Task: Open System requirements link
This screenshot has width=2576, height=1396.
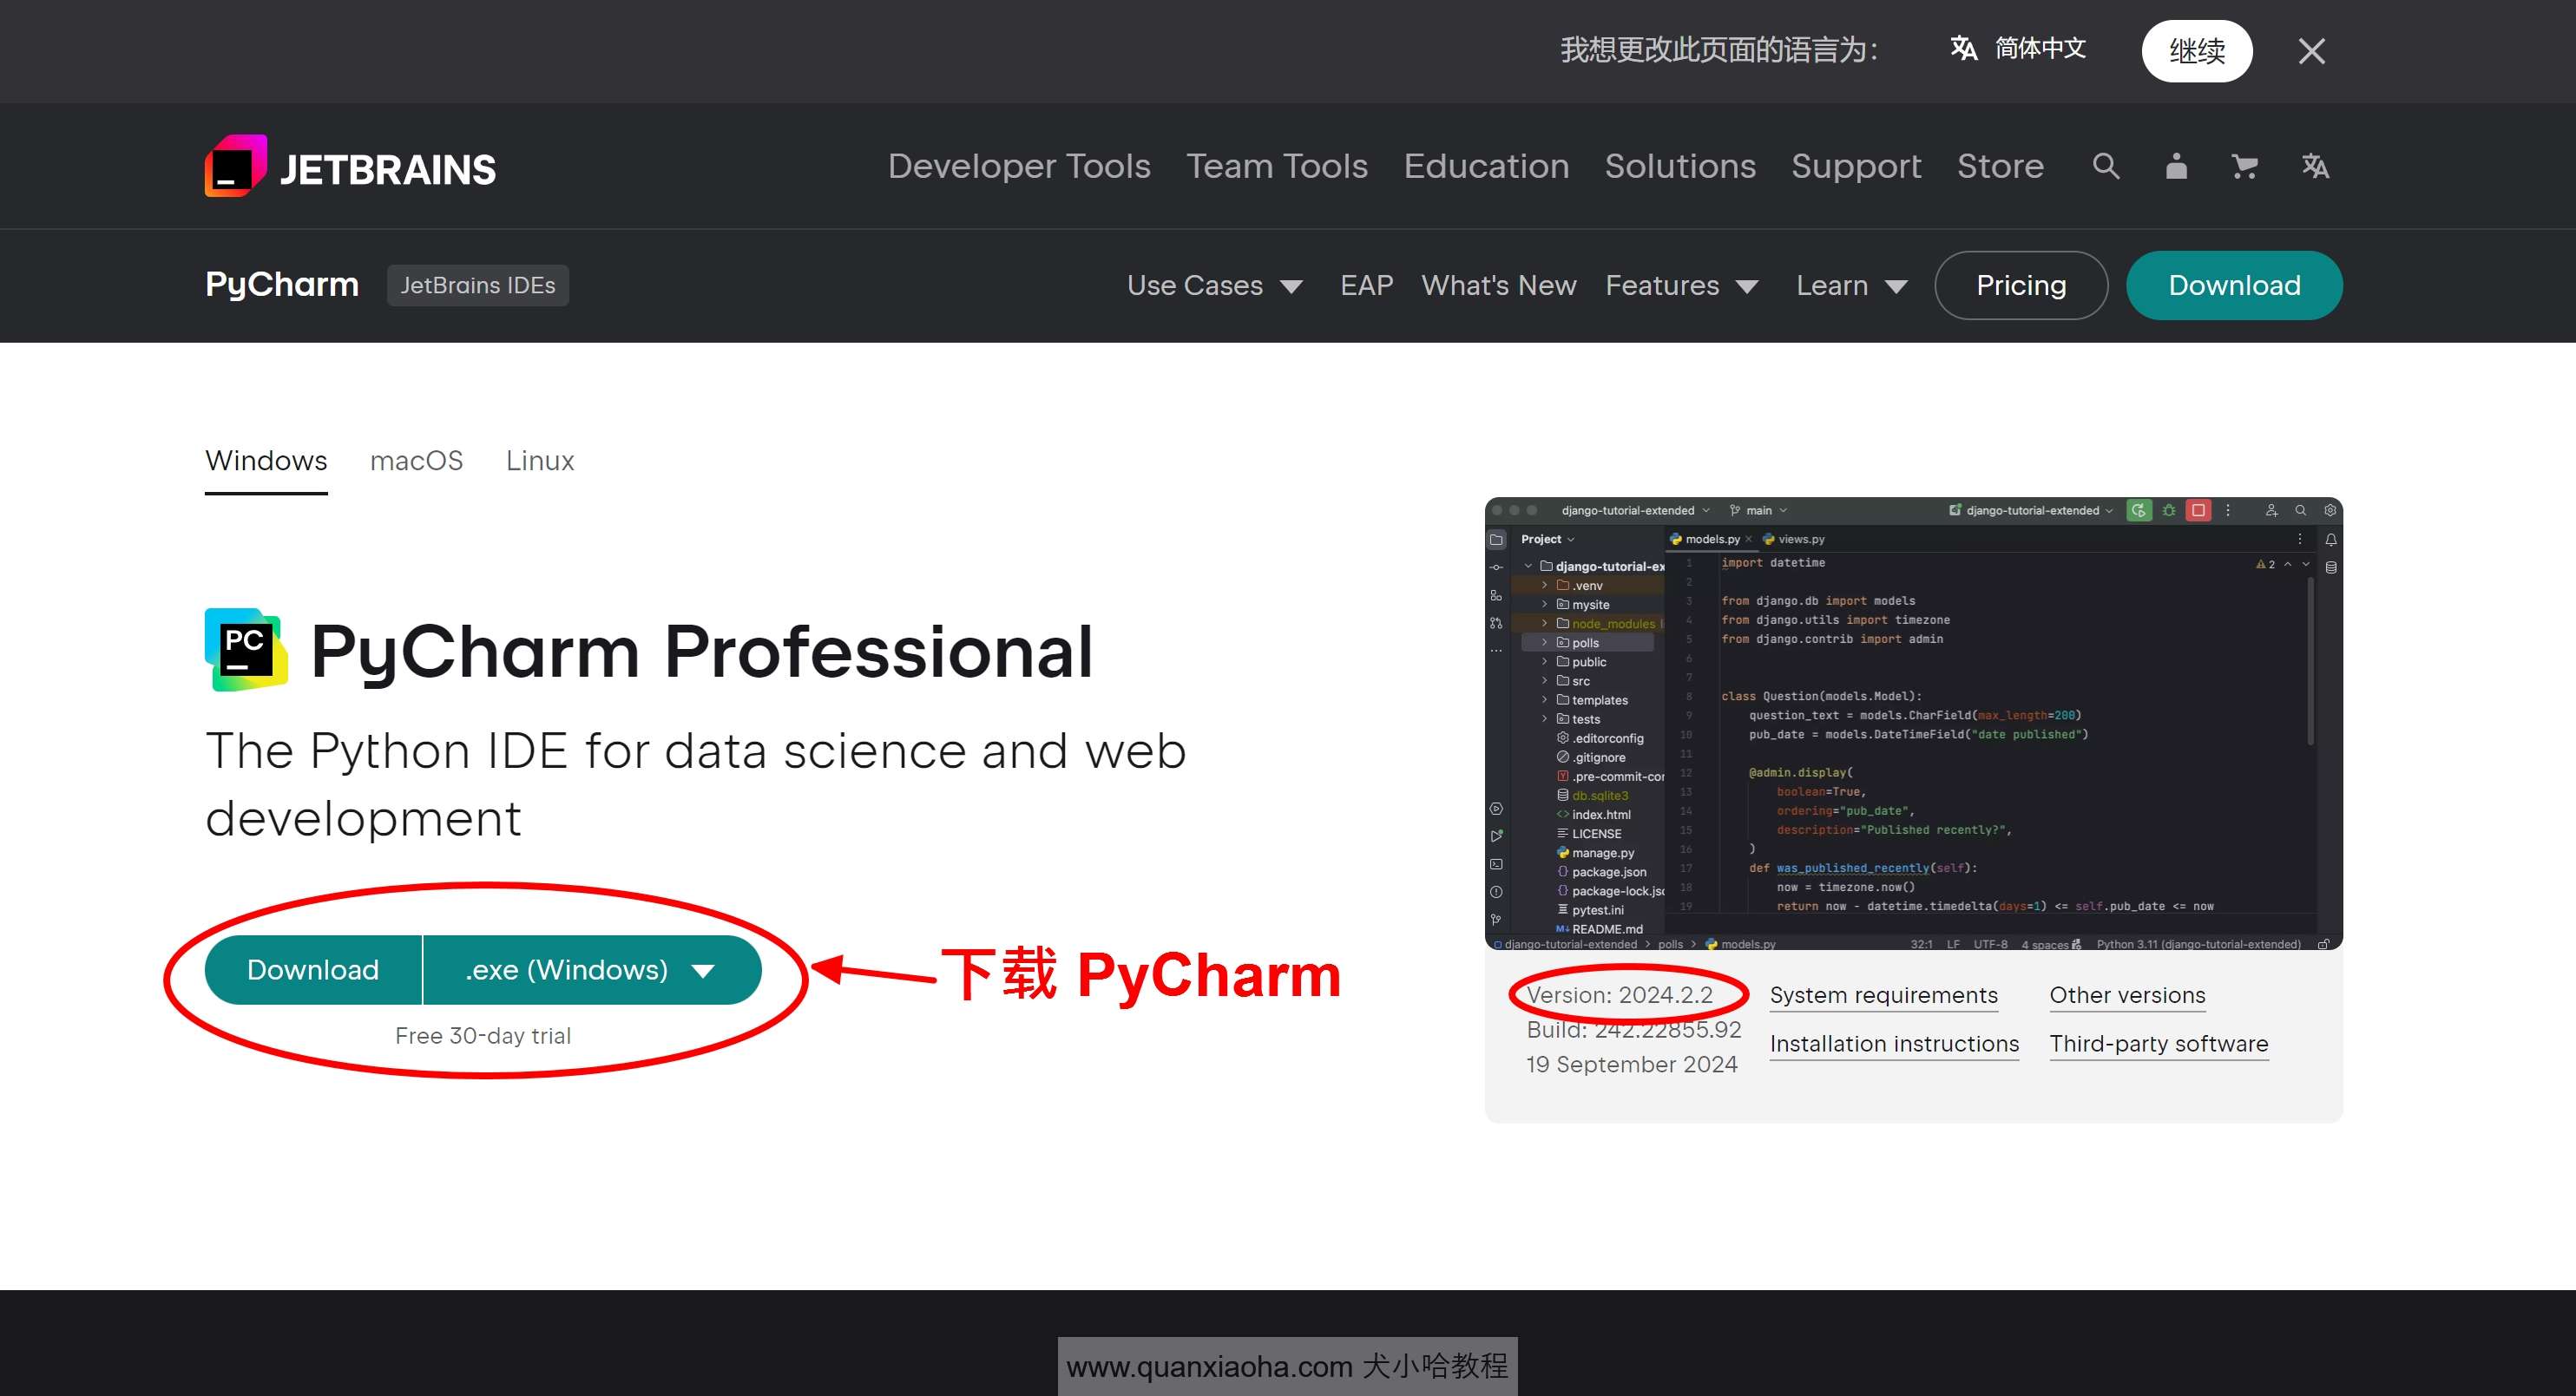Action: (x=1883, y=996)
